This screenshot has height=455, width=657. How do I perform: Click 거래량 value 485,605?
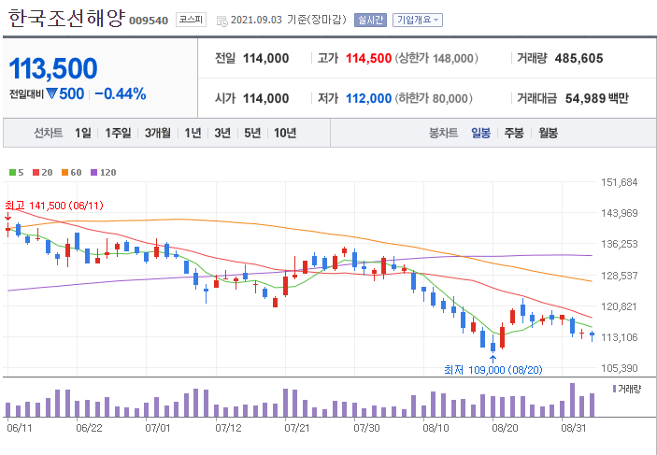click(578, 58)
